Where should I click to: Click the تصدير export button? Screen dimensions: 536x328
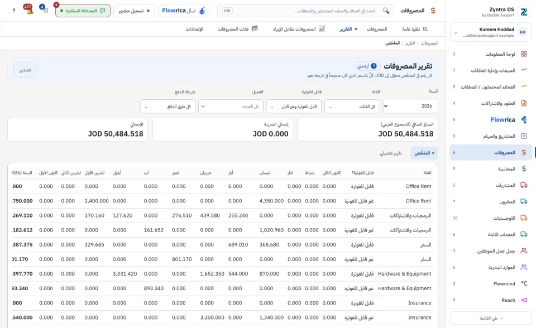25,70
